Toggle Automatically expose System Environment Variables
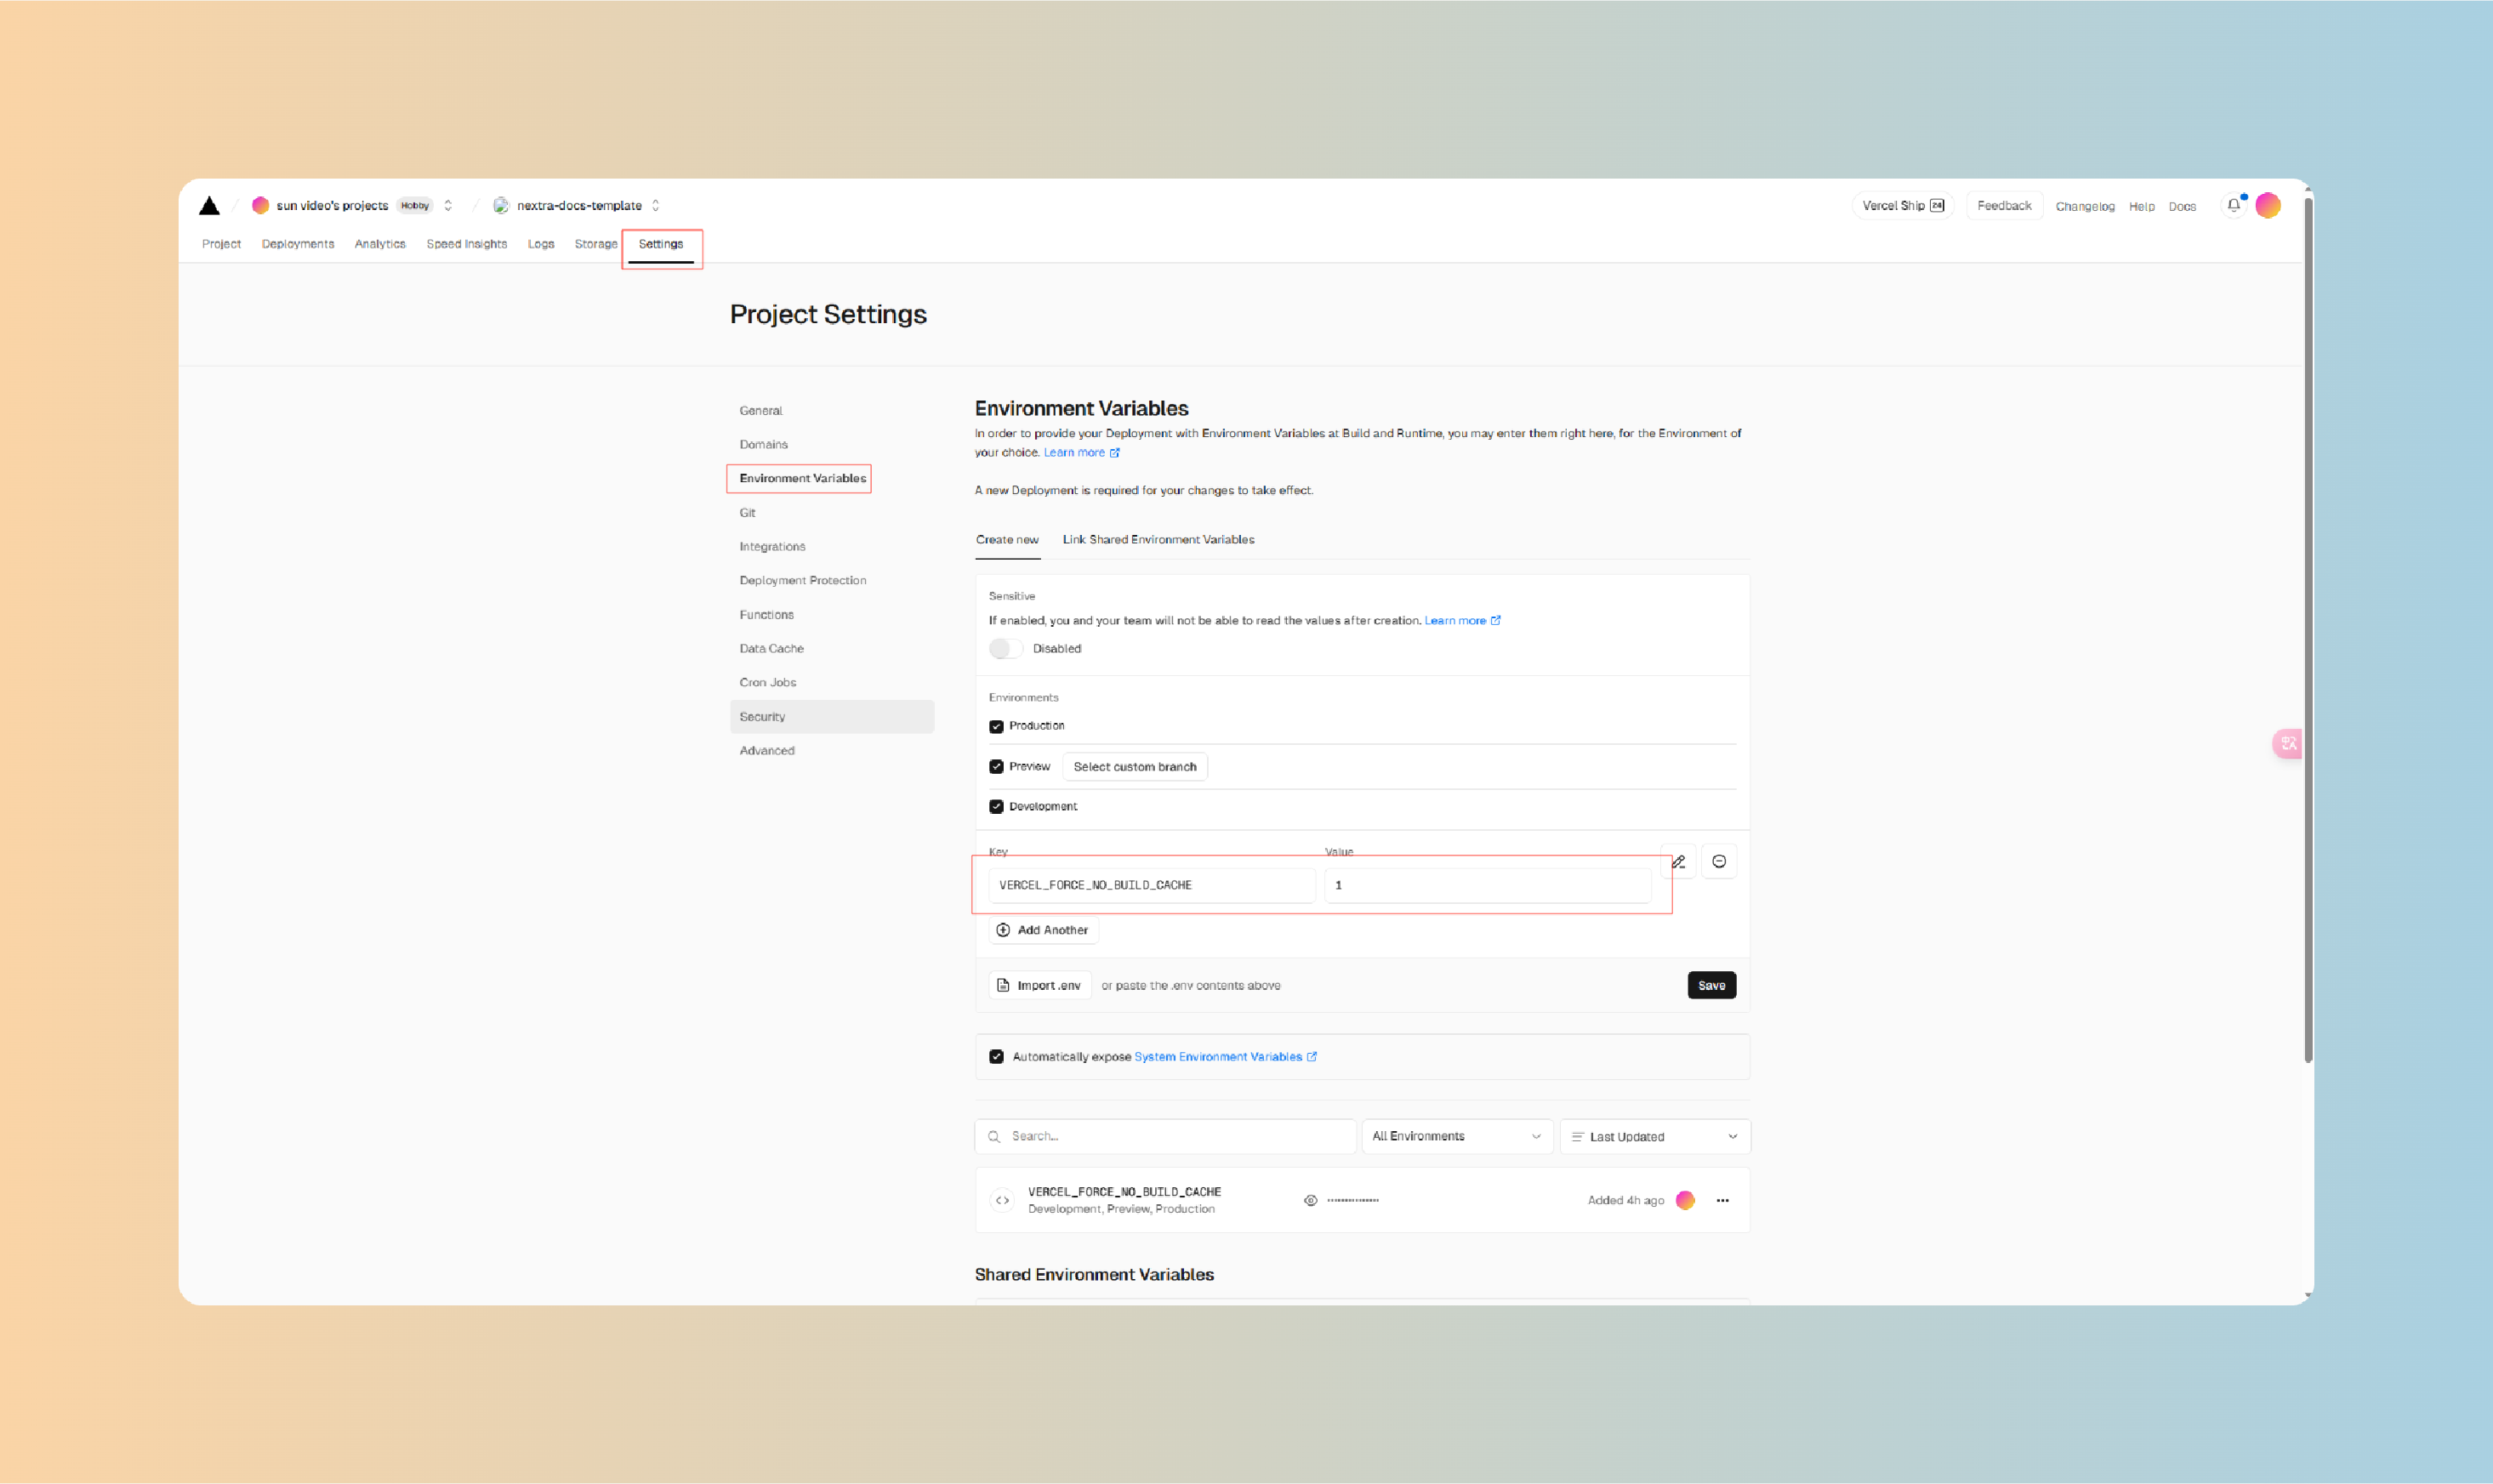This screenshot has width=2493, height=1484. pos(996,1057)
